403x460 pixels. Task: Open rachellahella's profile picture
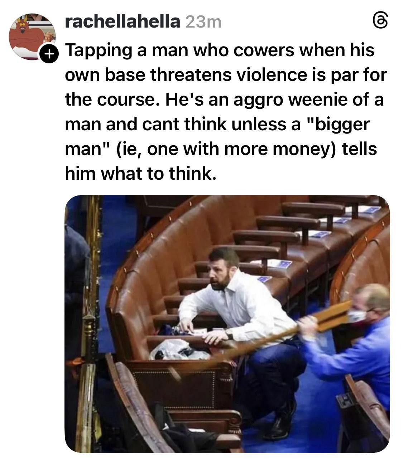coord(32,37)
